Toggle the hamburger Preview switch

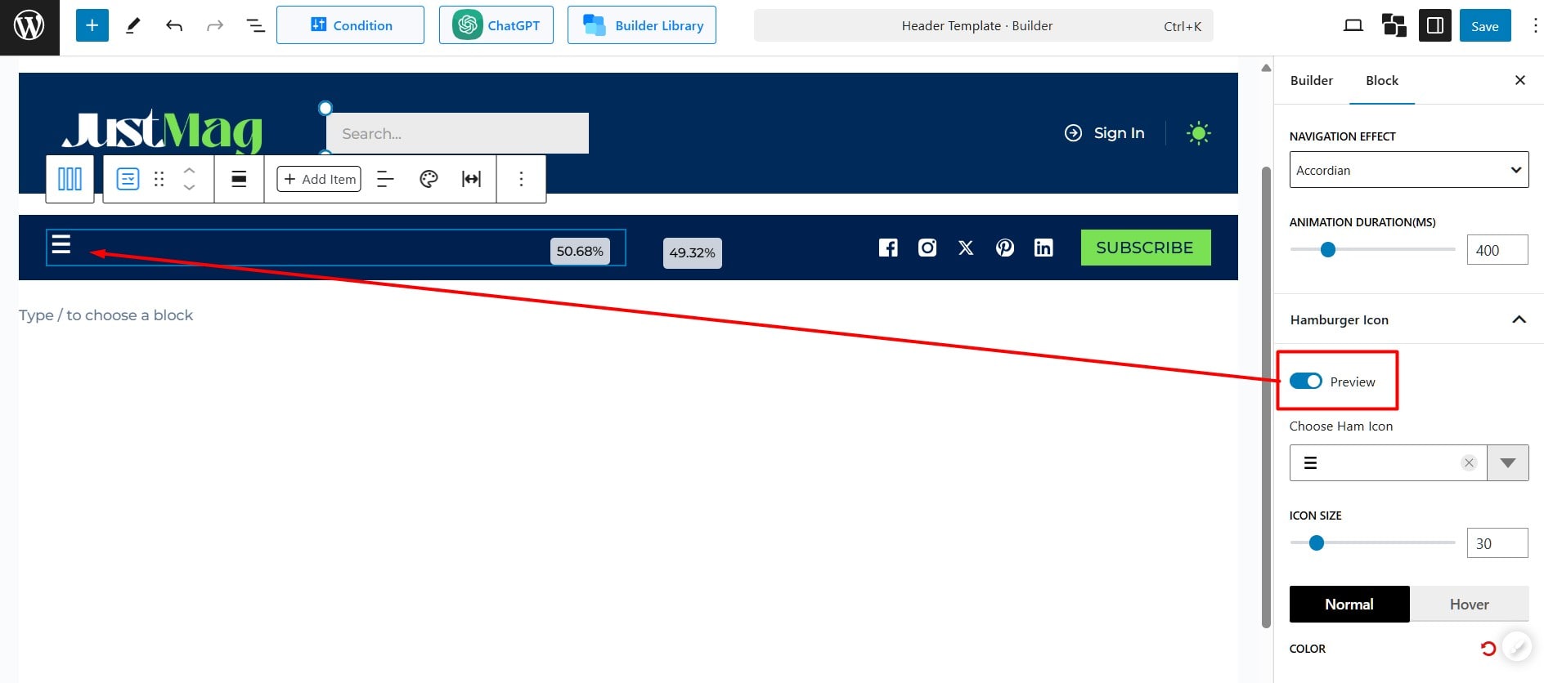tap(1306, 382)
